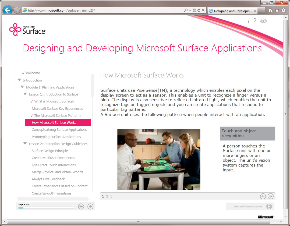This screenshot has width=290, height=226.
Task: Toggle the compatibility view icon
Action: tap(194, 10)
